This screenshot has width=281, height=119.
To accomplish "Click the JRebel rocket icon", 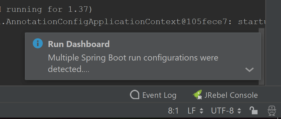I will (x=197, y=95).
